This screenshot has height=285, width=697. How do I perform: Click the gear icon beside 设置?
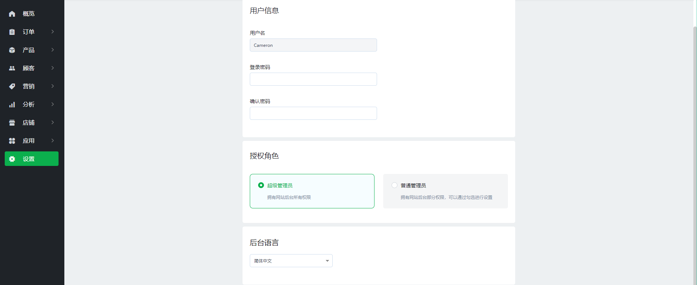[12, 159]
